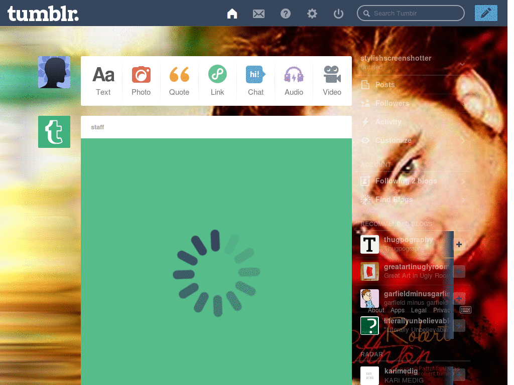Open the Tumblr home dashboard icon
Image resolution: width=514 pixels, height=385 pixels.
click(x=232, y=14)
